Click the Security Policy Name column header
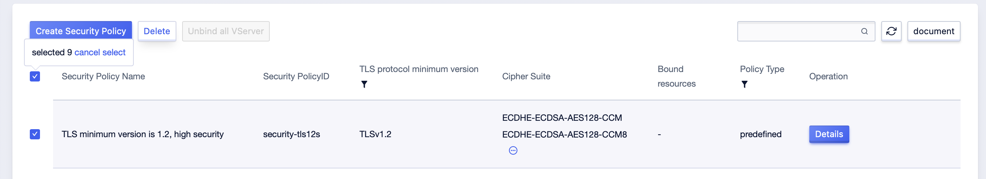This screenshot has width=986, height=179. click(103, 76)
